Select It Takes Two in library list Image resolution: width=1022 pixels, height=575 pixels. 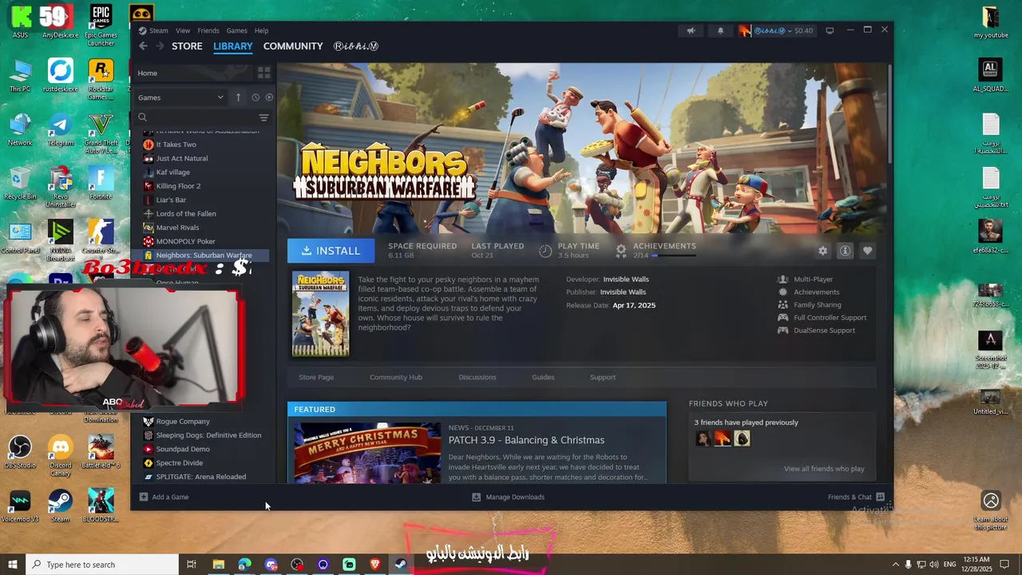(176, 145)
